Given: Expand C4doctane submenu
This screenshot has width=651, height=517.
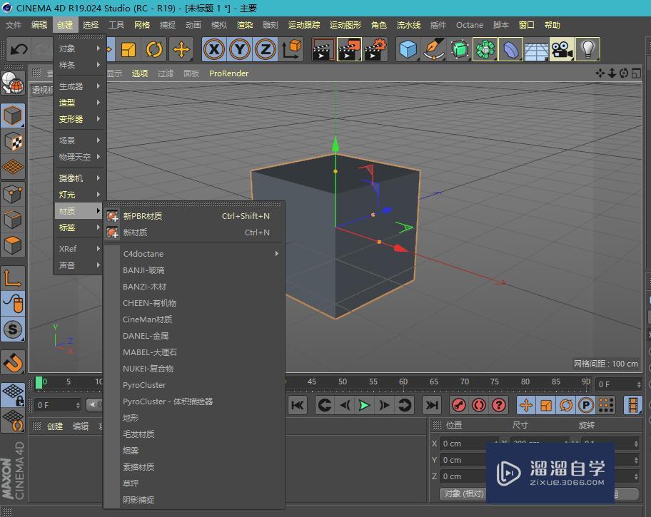Looking at the screenshot, I should [194, 254].
